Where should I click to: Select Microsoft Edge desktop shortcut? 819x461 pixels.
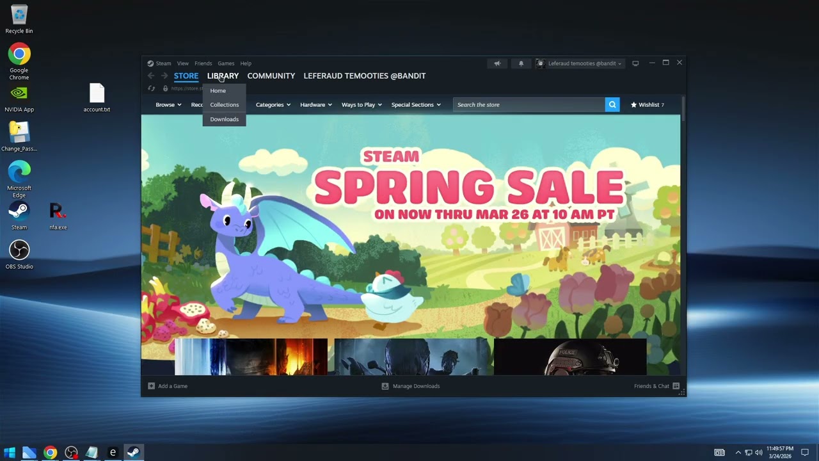(x=19, y=179)
